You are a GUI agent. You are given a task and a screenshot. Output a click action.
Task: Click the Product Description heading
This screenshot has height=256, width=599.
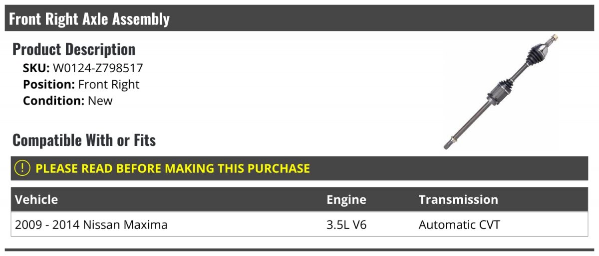click(74, 49)
